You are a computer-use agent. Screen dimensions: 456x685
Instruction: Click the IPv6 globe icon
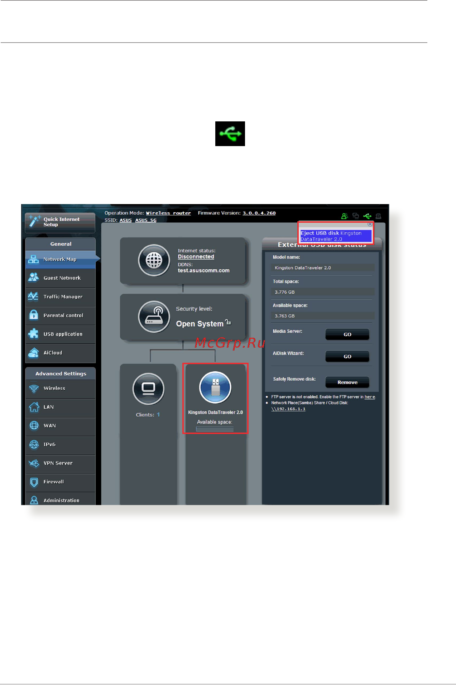34,444
